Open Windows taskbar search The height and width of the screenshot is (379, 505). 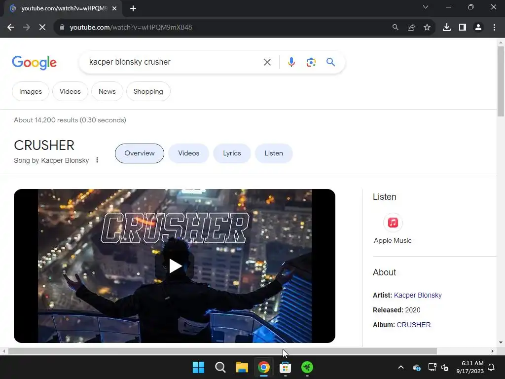click(x=220, y=367)
